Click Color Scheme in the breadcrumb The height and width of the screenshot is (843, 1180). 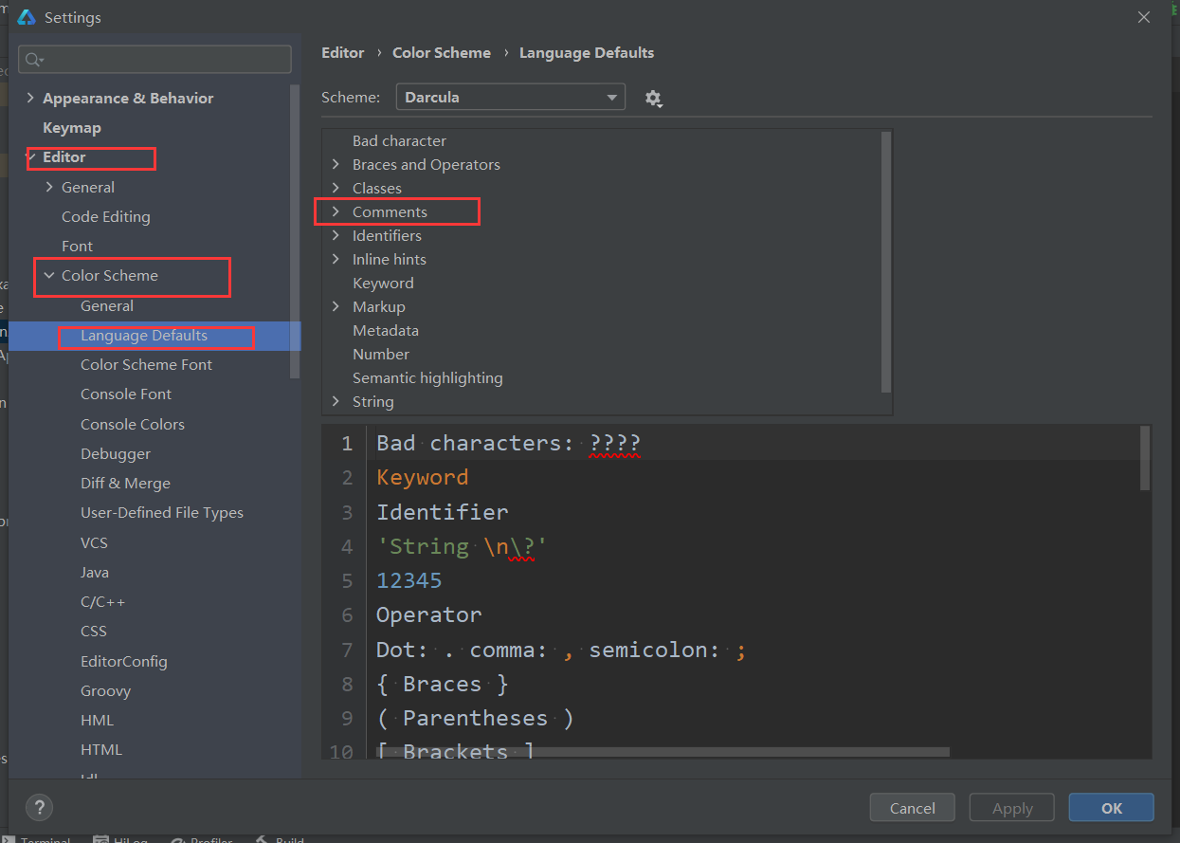442,53
